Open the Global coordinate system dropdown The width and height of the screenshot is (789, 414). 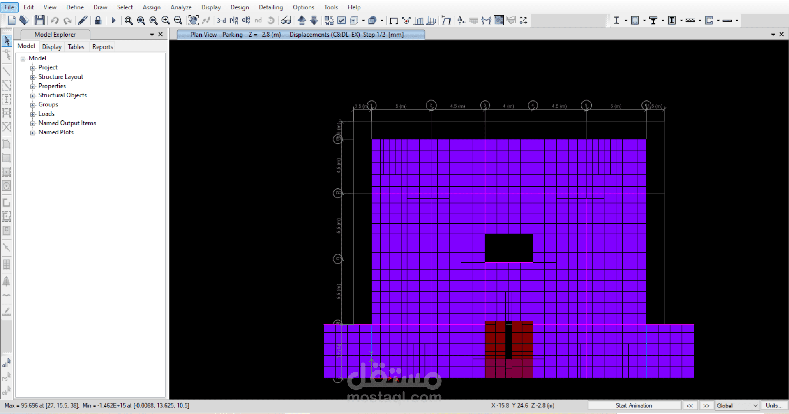pos(737,405)
